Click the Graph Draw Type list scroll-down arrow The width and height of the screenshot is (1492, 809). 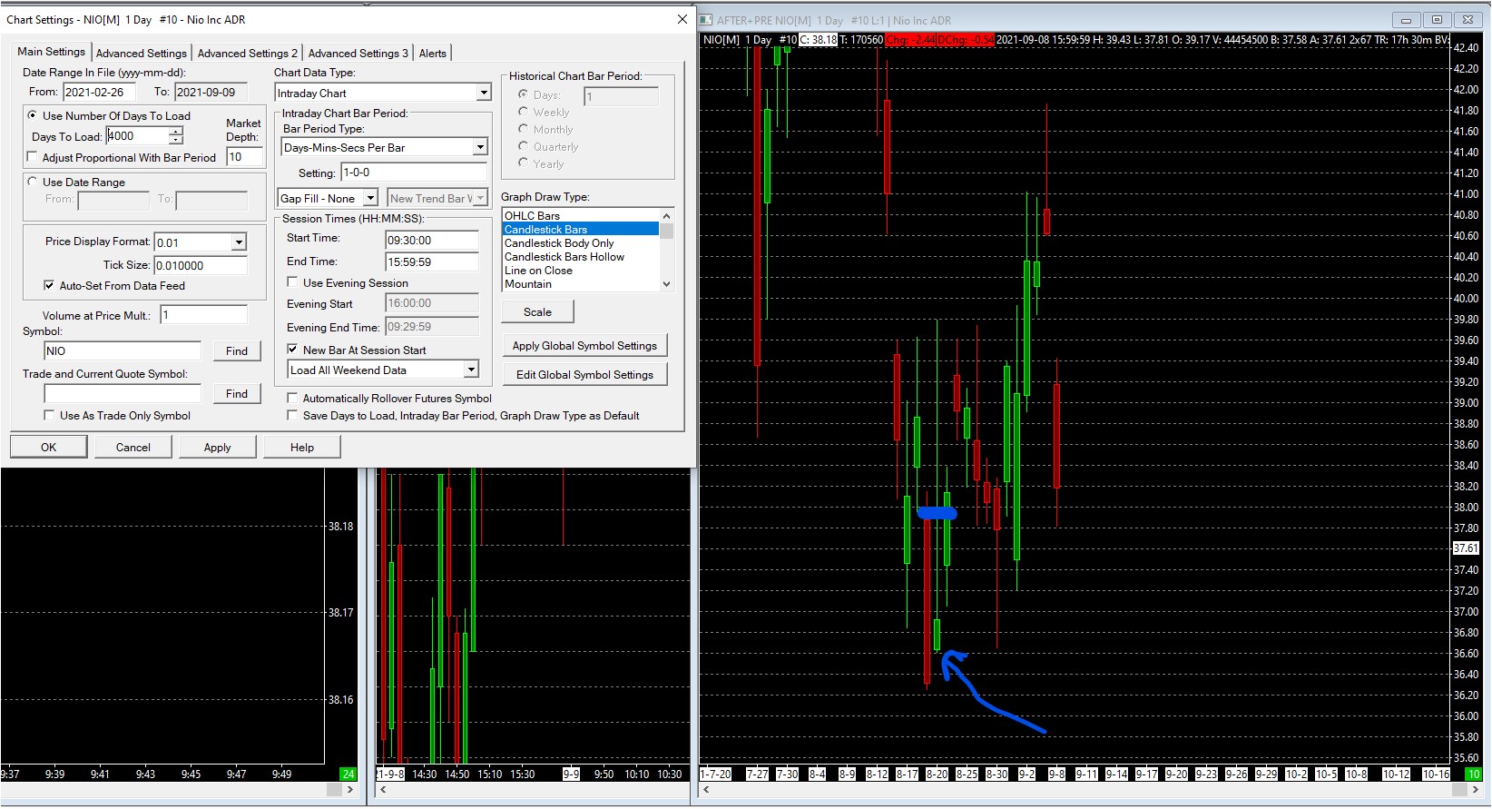pyautogui.click(x=667, y=284)
